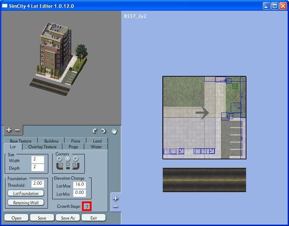
Task: Click the Width input field
Action: coord(38,159)
